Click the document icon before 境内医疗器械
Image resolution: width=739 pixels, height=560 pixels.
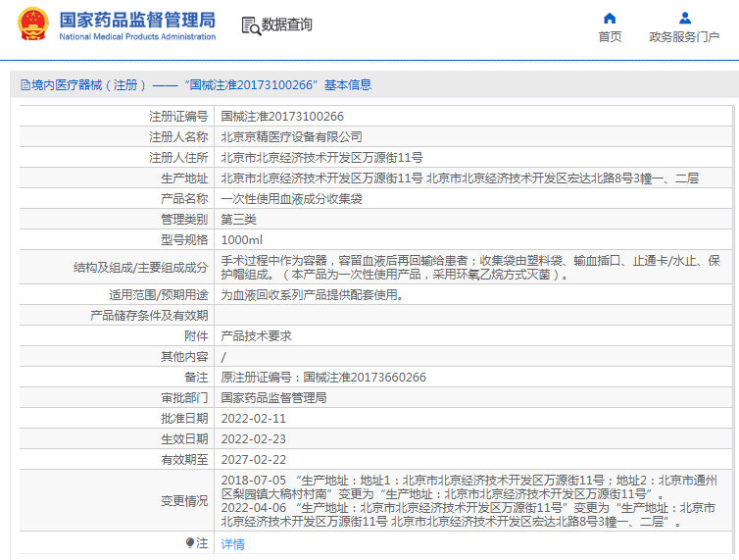point(25,85)
